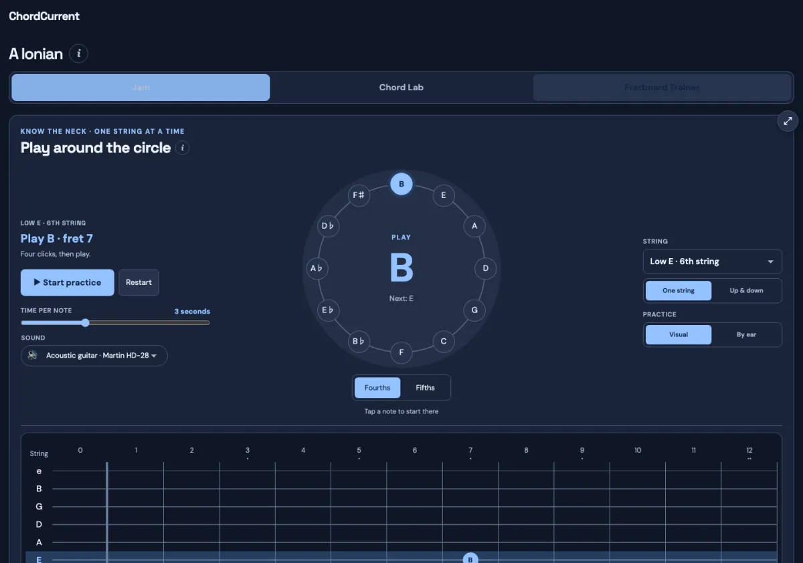Switch to the Fretboard Trainer tab

[x=662, y=88]
